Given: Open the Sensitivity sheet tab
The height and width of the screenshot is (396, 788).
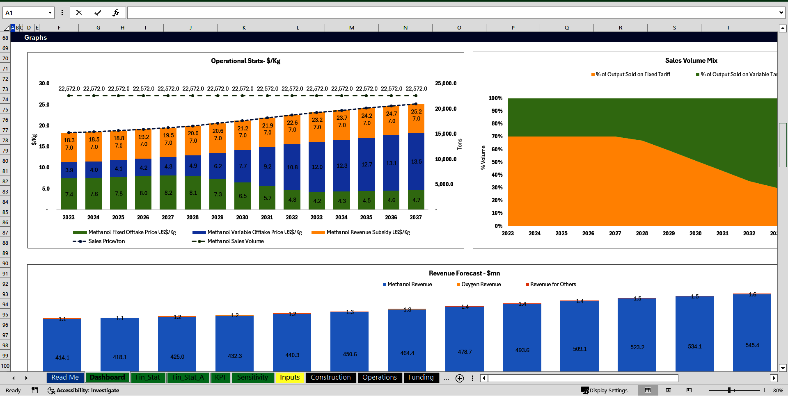Looking at the screenshot, I should pos(252,378).
